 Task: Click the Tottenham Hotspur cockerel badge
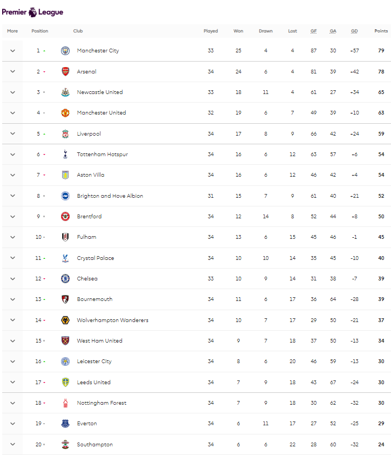pyautogui.click(x=65, y=155)
